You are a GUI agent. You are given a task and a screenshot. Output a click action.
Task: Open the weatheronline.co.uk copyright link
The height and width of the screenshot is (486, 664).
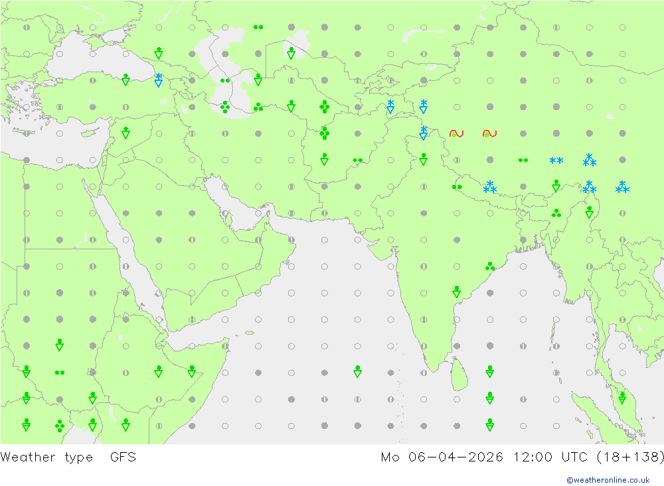pyautogui.click(x=608, y=480)
